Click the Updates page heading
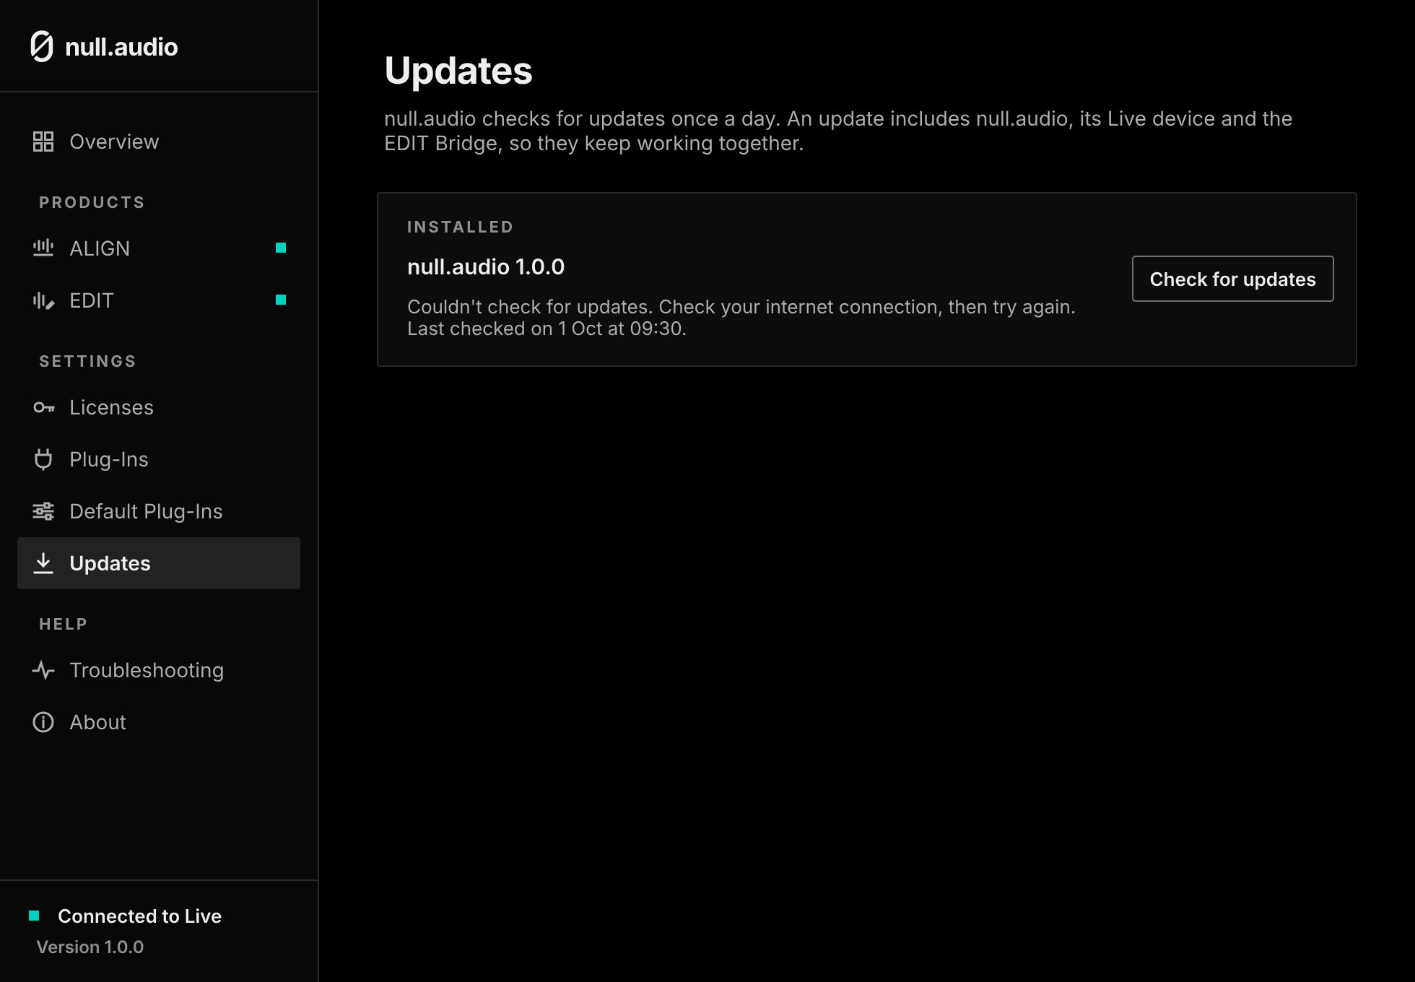This screenshot has width=1415, height=982. pos(458,71)
